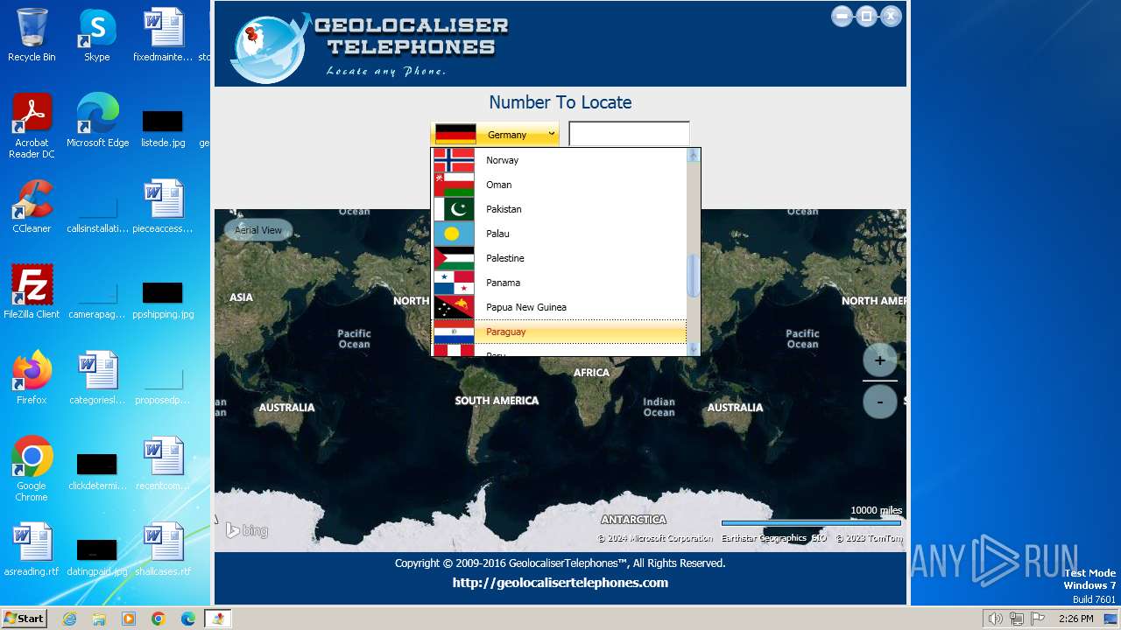The width and height of the screenshot is (1121, 630).
Task: Choose Palau in the dropdown list
Action: pos(560,234)
